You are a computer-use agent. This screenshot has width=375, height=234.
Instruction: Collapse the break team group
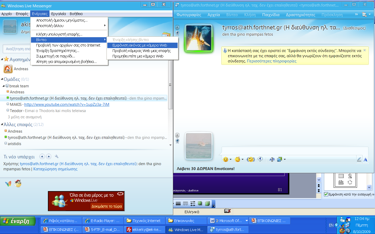[4, 86]
